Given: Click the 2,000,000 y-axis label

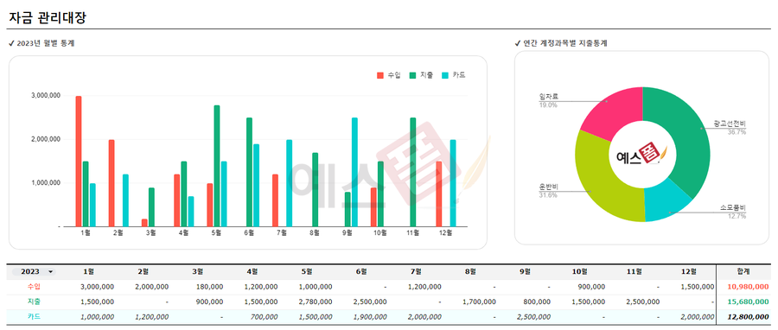Looking at the screenshot, I should click(x=46, y=139).
